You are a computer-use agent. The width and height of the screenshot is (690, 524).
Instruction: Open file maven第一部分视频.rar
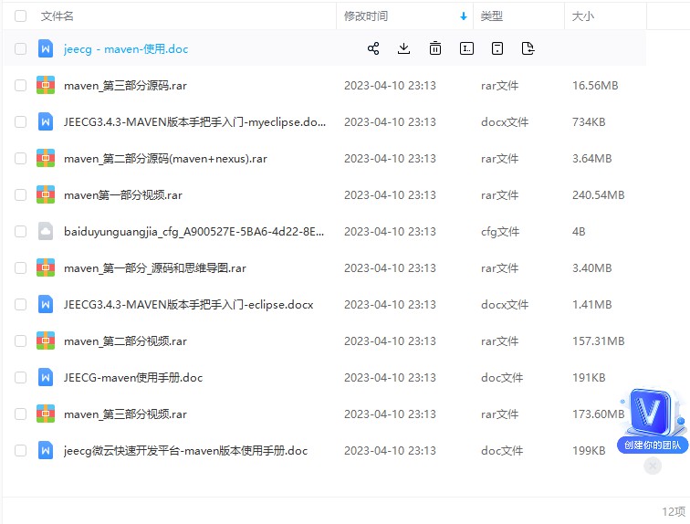point(123,195)
